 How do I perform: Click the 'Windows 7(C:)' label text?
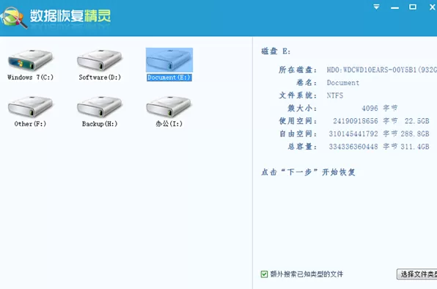pyautogui.click(x=30, y=77)
